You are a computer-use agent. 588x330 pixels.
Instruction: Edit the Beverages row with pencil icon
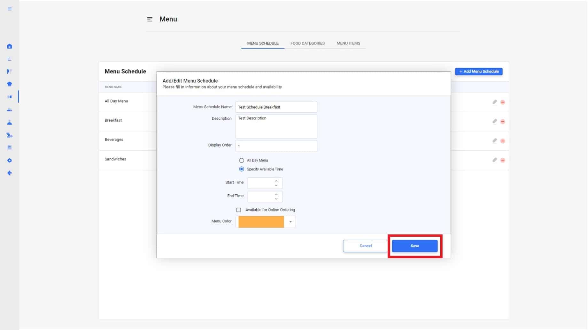495,141
